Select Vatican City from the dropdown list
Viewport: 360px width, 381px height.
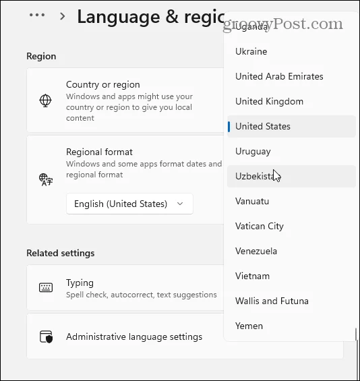tap(291, 226)
